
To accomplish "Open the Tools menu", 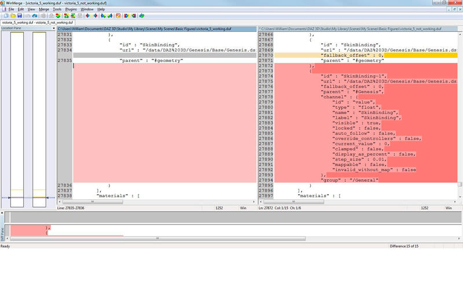I will [x=57, y=9].
